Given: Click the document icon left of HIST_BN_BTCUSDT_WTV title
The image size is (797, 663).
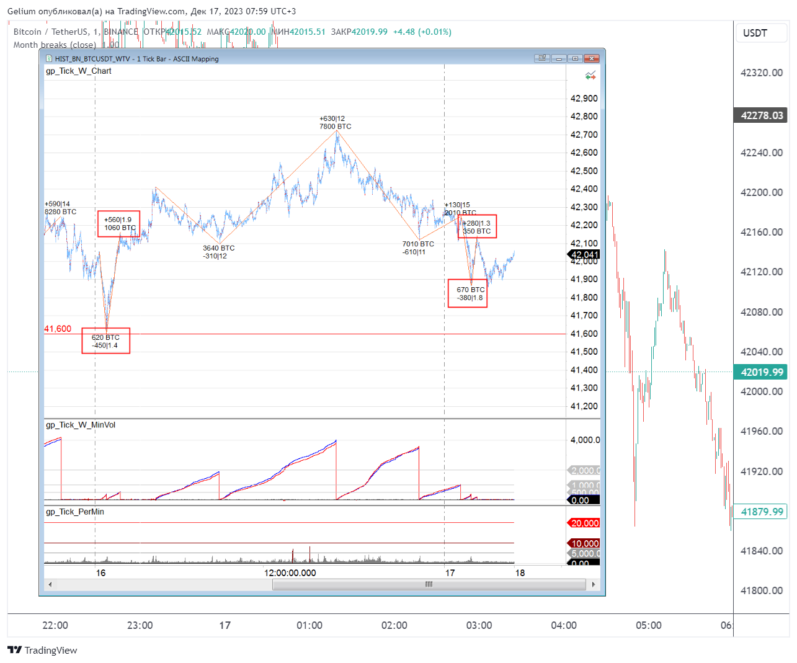Looking at the screenshot, I should [49, 59].
